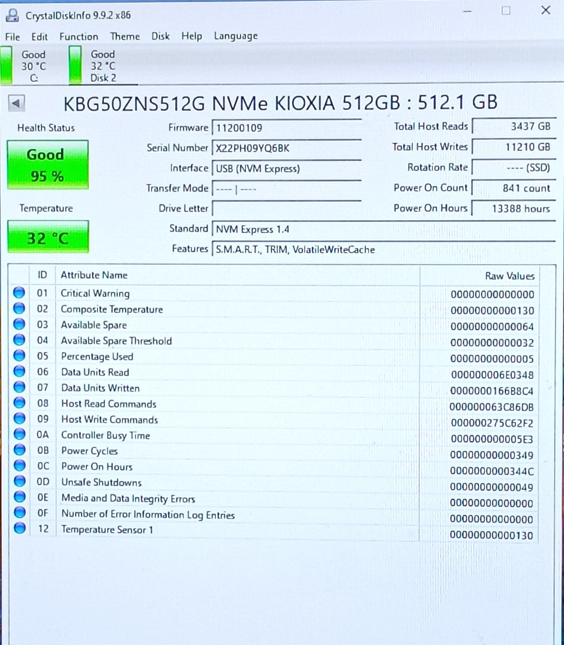Click the status circle for Host Write Commands
564x645 pixels.
[x=19, y=418]
